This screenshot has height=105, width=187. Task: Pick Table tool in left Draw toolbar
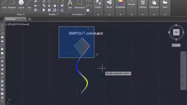pyautogui.click(x=2, y=94)
